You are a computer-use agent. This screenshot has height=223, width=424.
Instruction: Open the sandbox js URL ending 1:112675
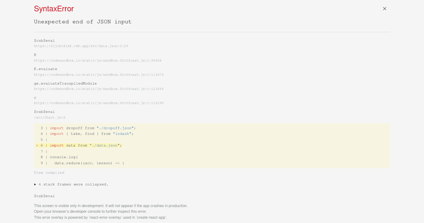99,75
